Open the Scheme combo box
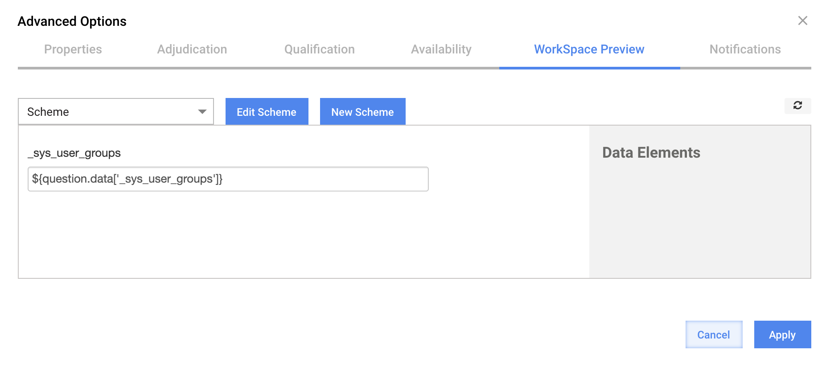 coord(116,111)
